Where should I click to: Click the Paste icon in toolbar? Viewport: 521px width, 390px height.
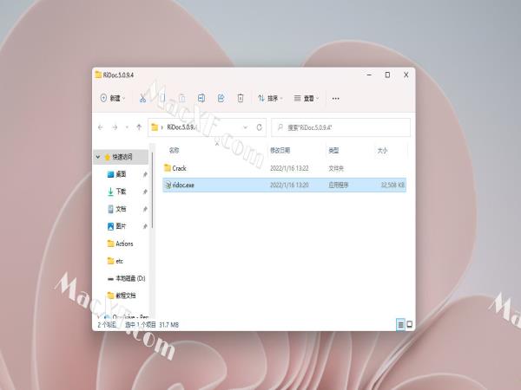click(181, 98)
